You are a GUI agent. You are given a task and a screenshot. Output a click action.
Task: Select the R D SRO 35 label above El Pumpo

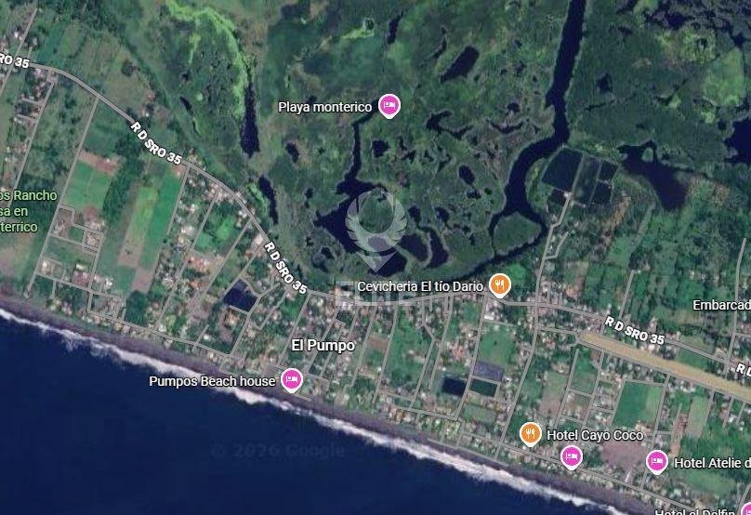coord(285,268)
